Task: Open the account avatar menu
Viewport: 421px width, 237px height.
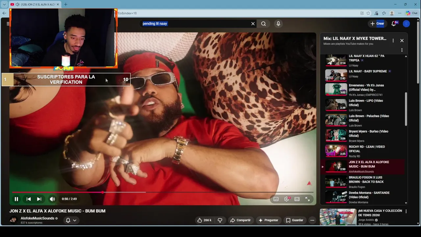Action: 406,24
